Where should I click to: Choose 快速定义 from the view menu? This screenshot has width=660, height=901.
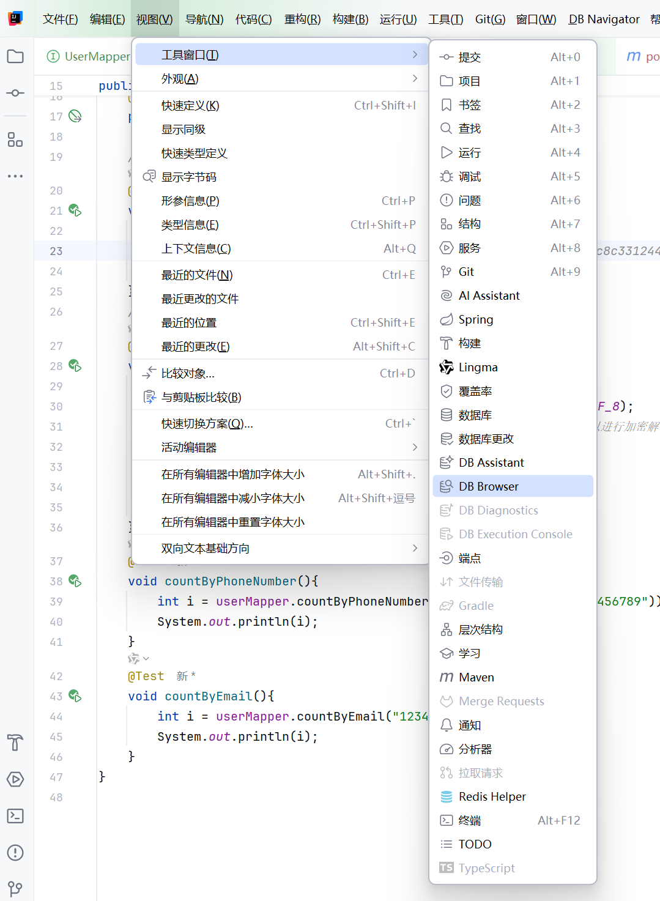click(281, 105)
